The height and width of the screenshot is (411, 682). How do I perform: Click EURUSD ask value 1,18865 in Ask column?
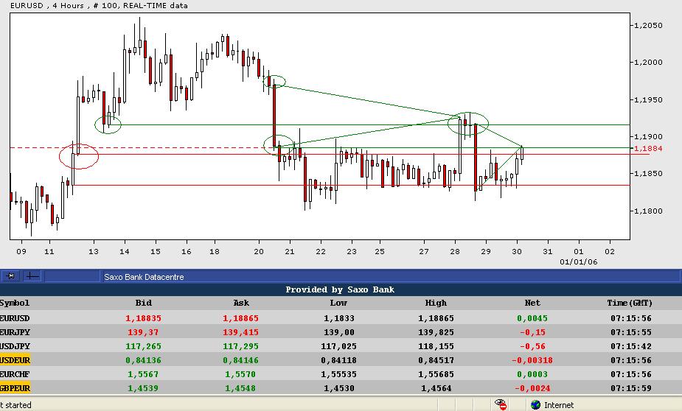[x=240, y=318]
